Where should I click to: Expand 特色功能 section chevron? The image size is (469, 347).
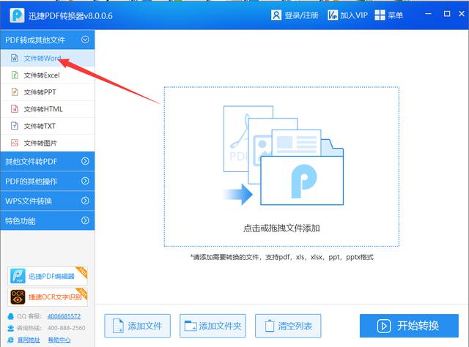[x=85, y=220]
